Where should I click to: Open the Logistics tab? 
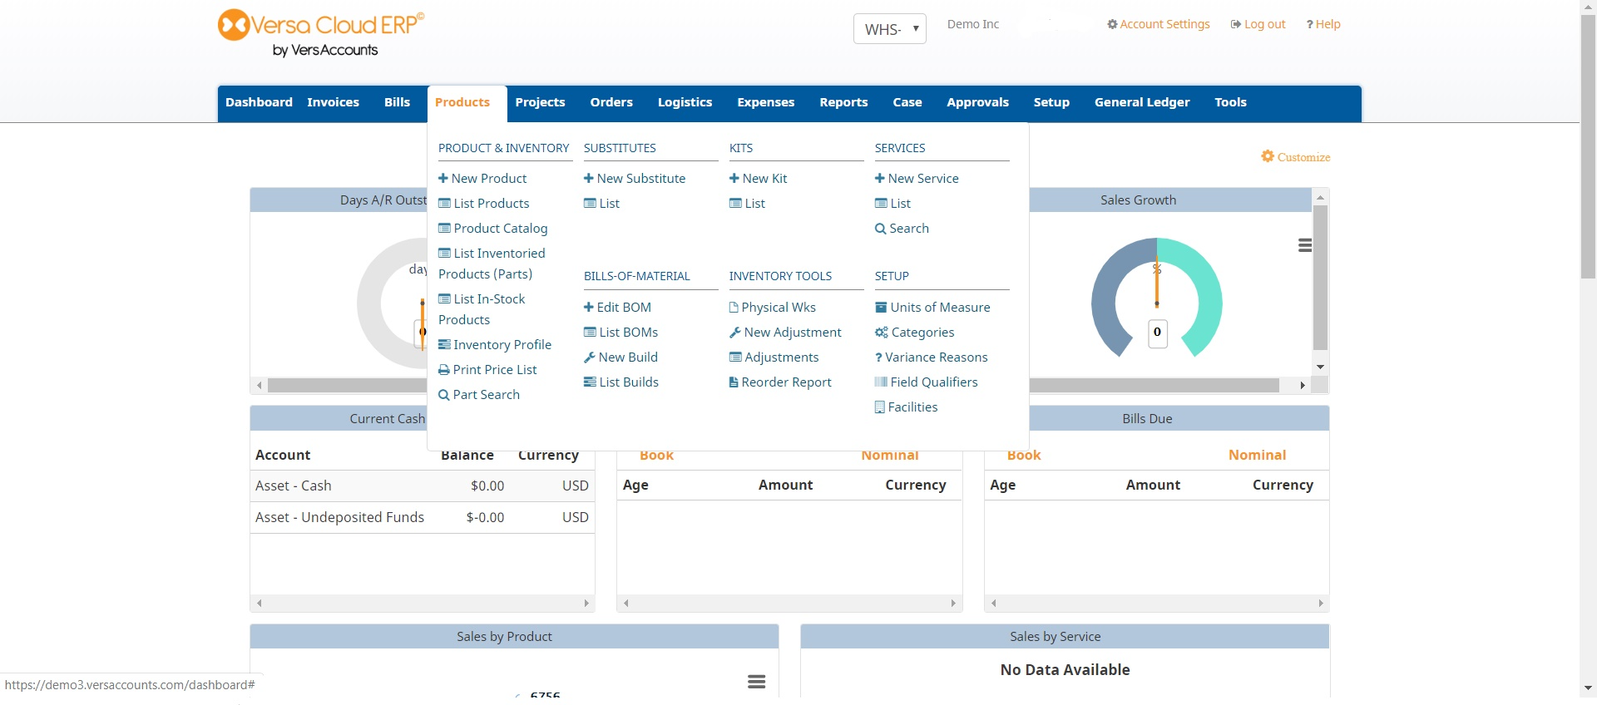click(x=685, y=102)
